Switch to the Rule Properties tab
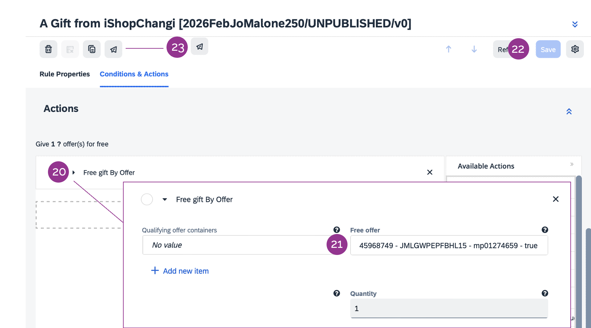Viewport: 591px width, 328px height. coord(65,74)
